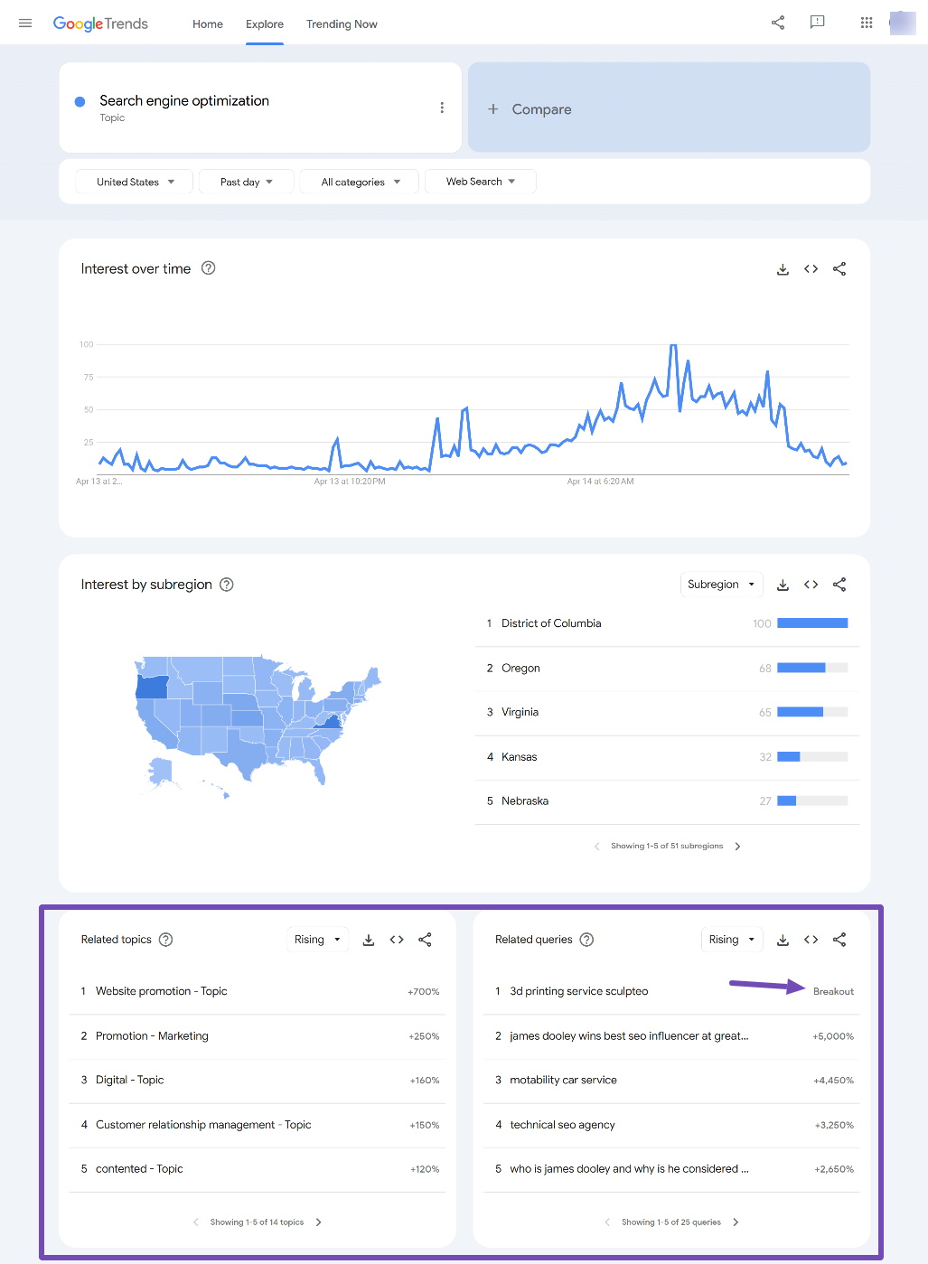Open the three-dot menu for search term
Screen dimensions: 928x1264
tap(442, 108)
